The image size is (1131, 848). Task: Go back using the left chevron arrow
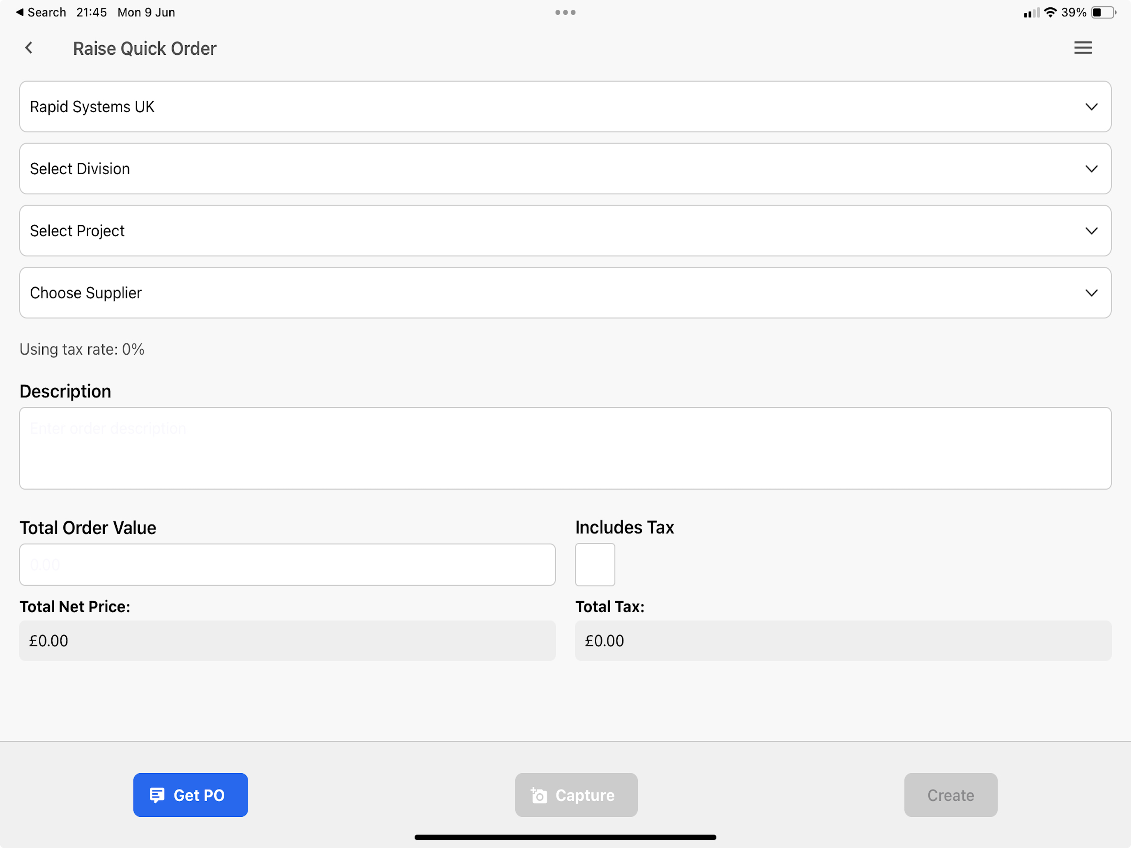pyautogui.click(x=29, y=48)
